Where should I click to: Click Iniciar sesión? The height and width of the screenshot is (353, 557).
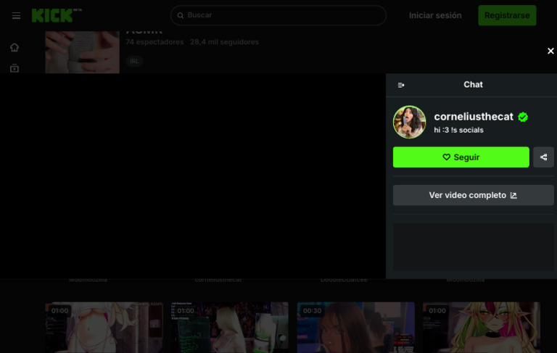[435, 15]
